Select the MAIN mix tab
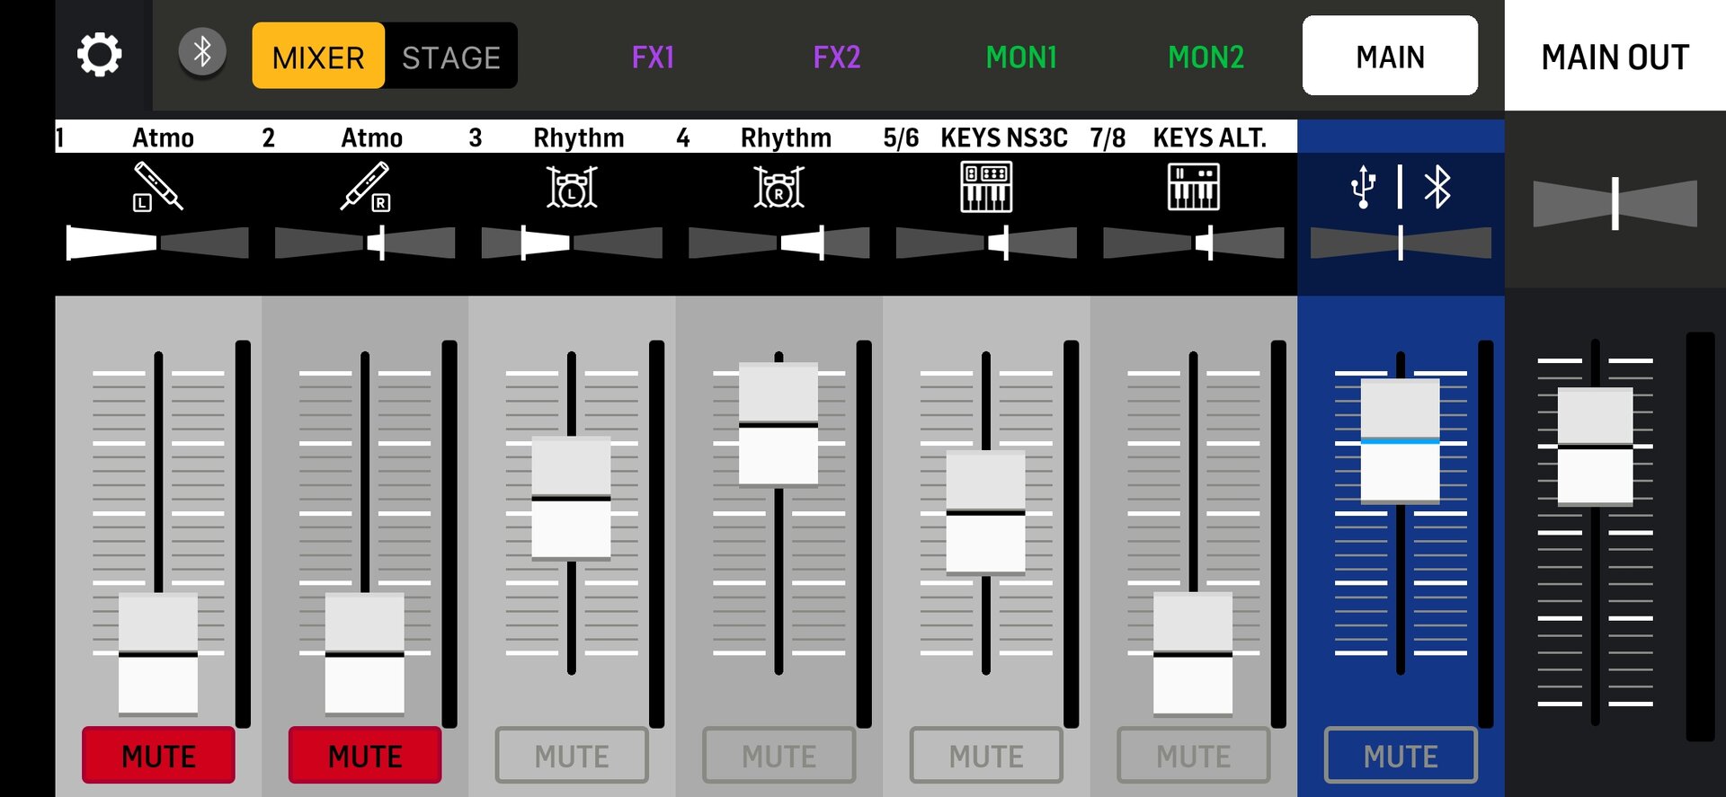Screen dimensions: 1726x797 click(x=1390, y=55)
